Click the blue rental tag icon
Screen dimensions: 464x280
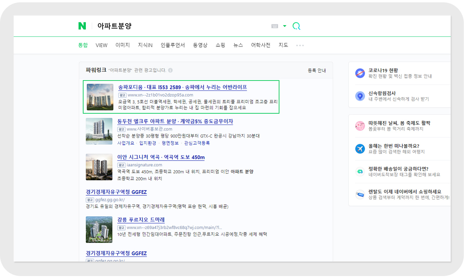360,195
